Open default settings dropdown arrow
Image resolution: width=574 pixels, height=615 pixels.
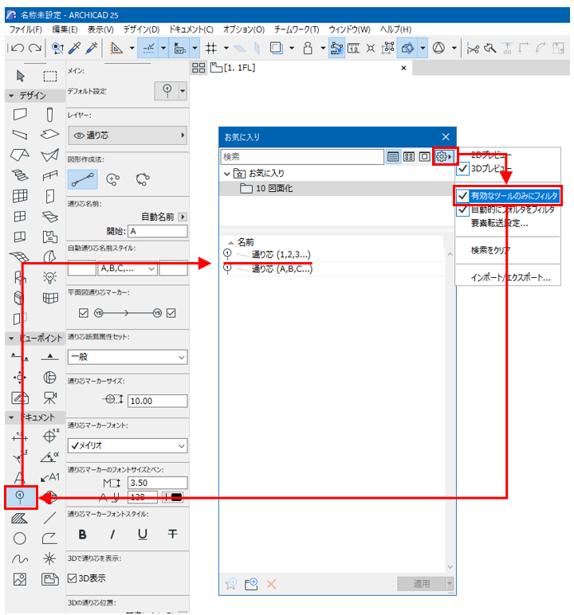point(183,91)
